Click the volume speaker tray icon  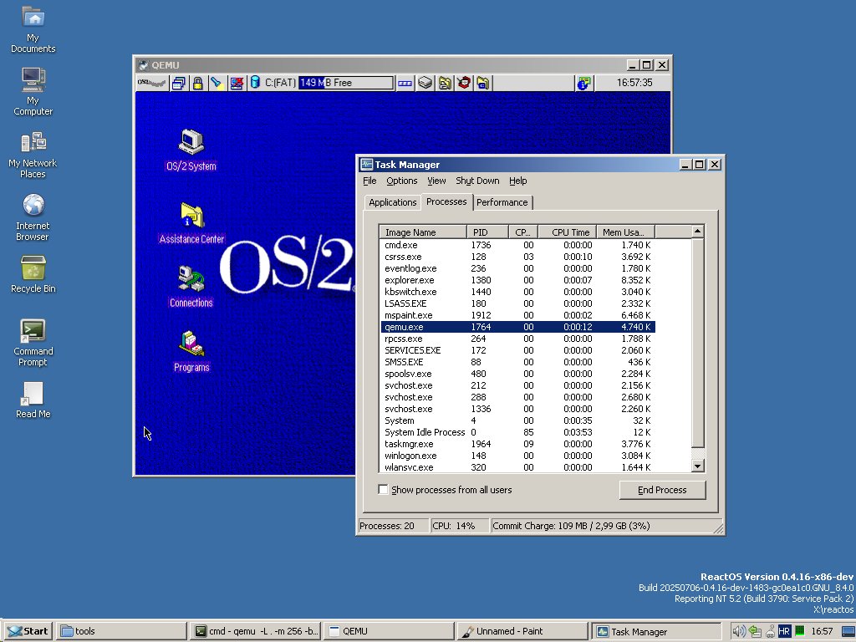[x=739, y=632]
